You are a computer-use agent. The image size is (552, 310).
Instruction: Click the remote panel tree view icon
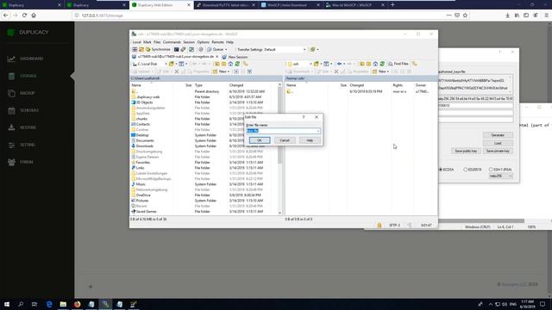point(415,64)
